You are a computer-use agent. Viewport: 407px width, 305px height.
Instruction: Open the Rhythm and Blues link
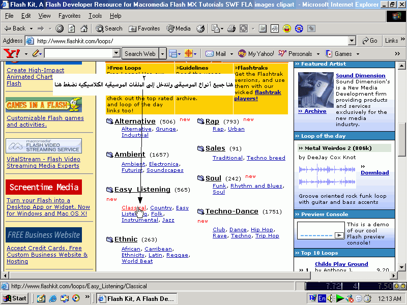click(x=256, y=186)
